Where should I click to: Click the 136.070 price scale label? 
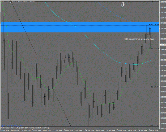pos(163,18)
